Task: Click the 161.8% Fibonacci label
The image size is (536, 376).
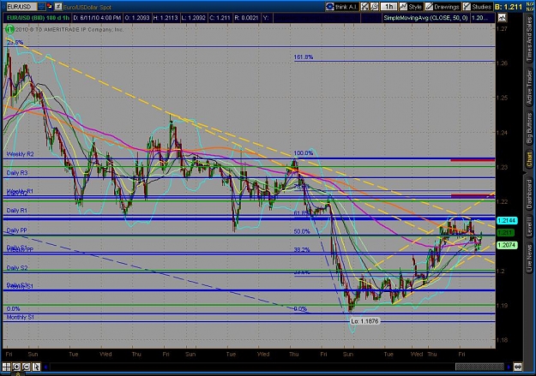Action: coord(304,57)
